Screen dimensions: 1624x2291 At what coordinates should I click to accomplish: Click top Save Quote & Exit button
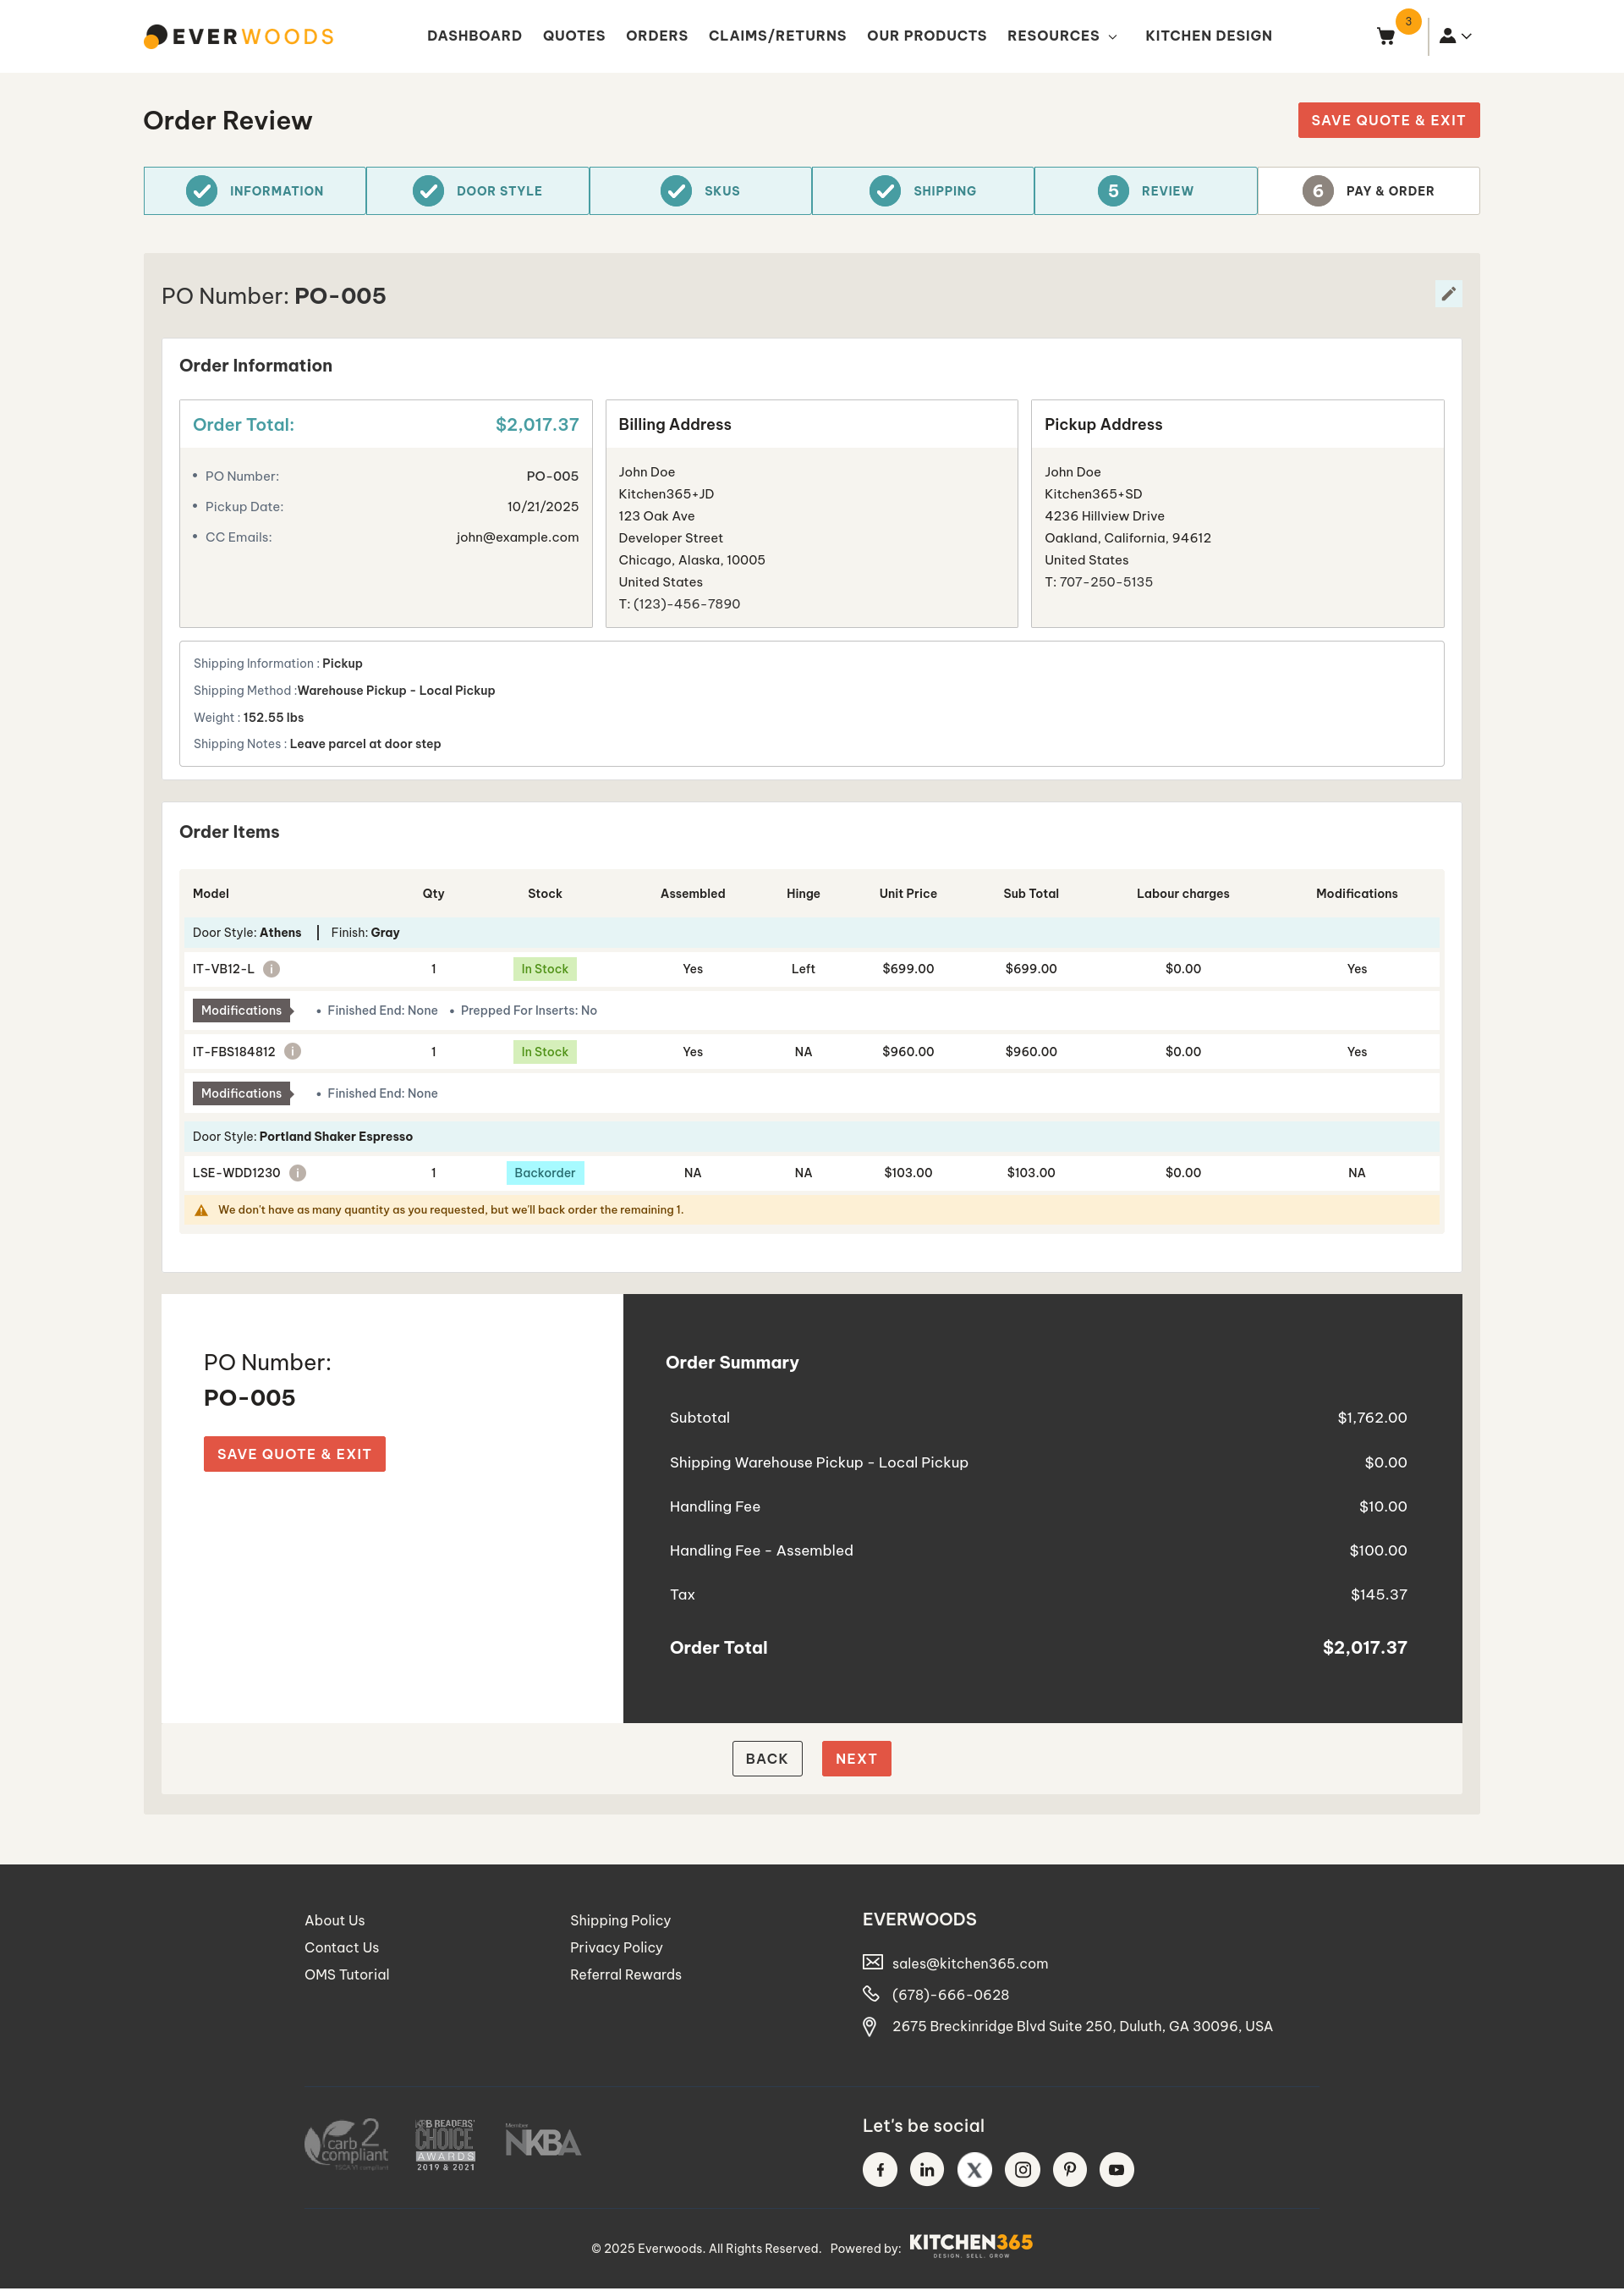1388,120
